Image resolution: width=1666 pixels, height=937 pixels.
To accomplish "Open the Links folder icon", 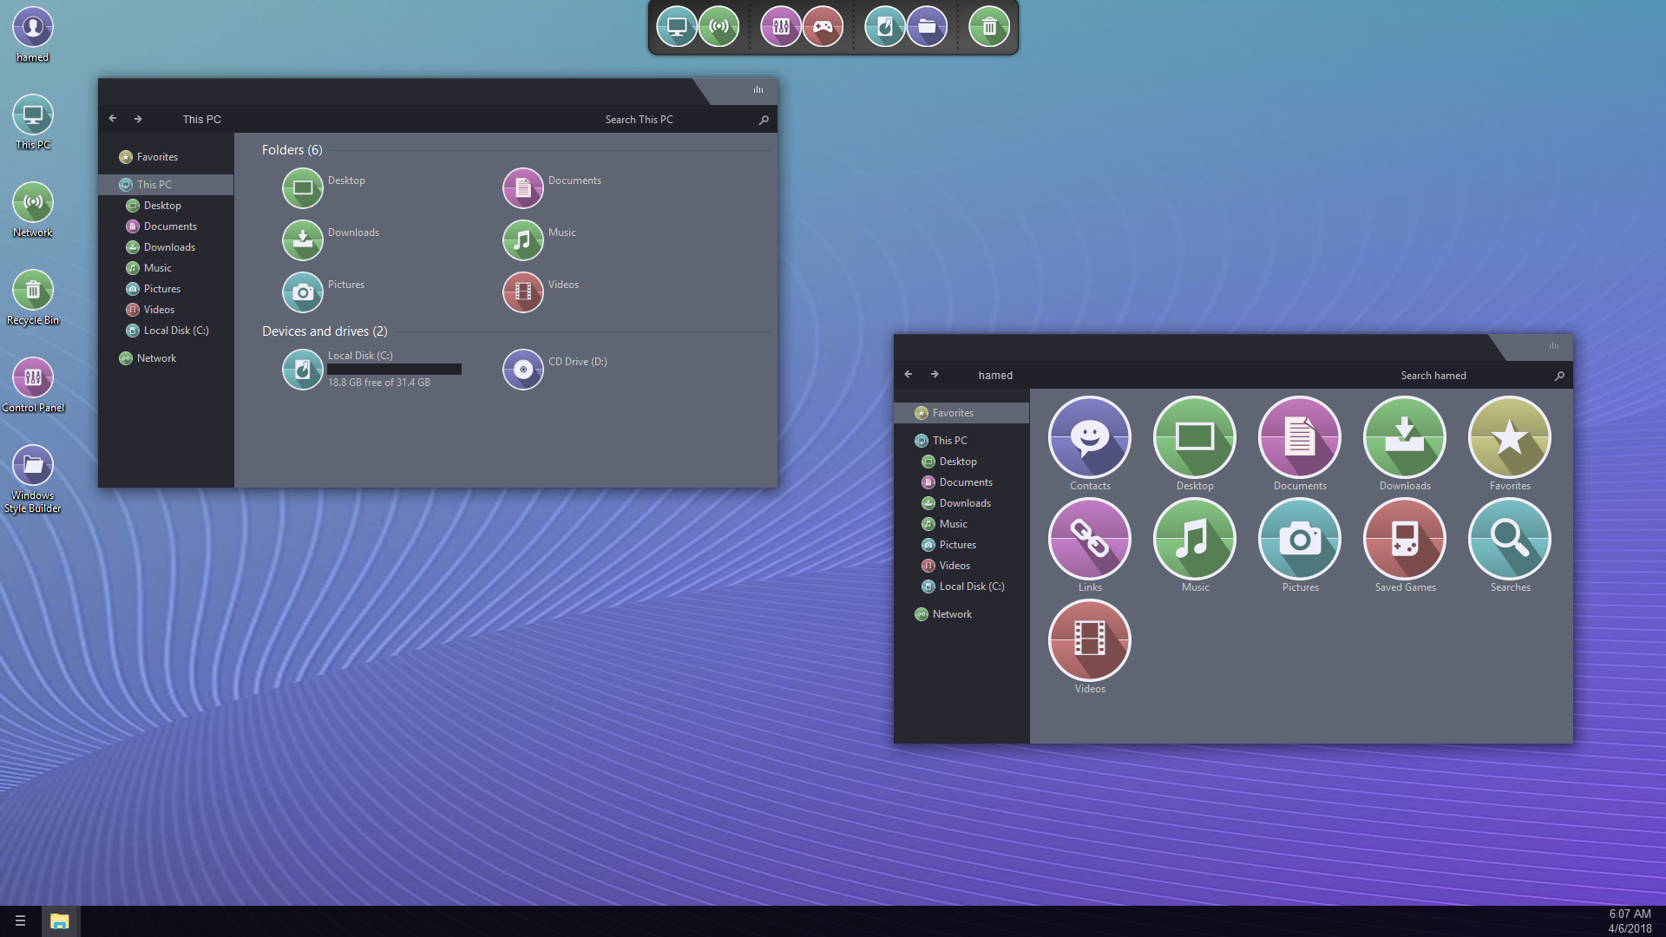I will point(1090,540).
